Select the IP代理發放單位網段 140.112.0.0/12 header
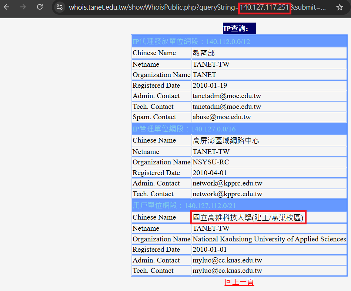 click(x=239, y=41)
